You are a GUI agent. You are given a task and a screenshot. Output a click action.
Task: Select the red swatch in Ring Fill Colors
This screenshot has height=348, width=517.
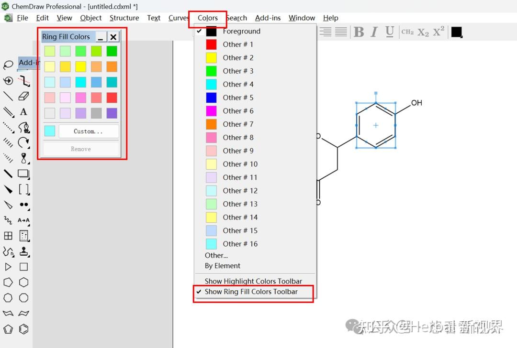(112, 98)
